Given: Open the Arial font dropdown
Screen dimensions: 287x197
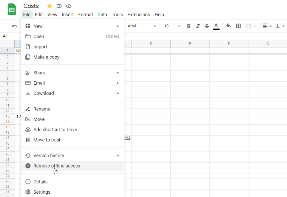Looking at the screenshot, I should point(142,26).
